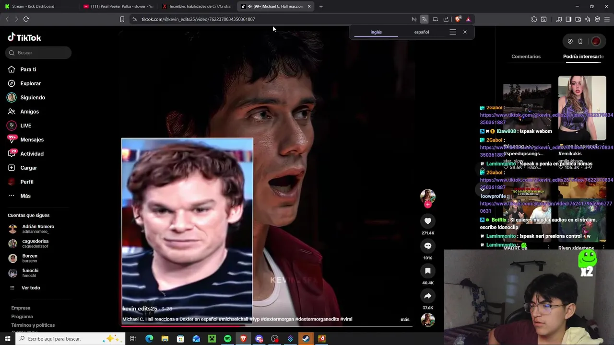Expand description with más
Viewport: 614px width, 345px height.
click(x=405, y=320)
